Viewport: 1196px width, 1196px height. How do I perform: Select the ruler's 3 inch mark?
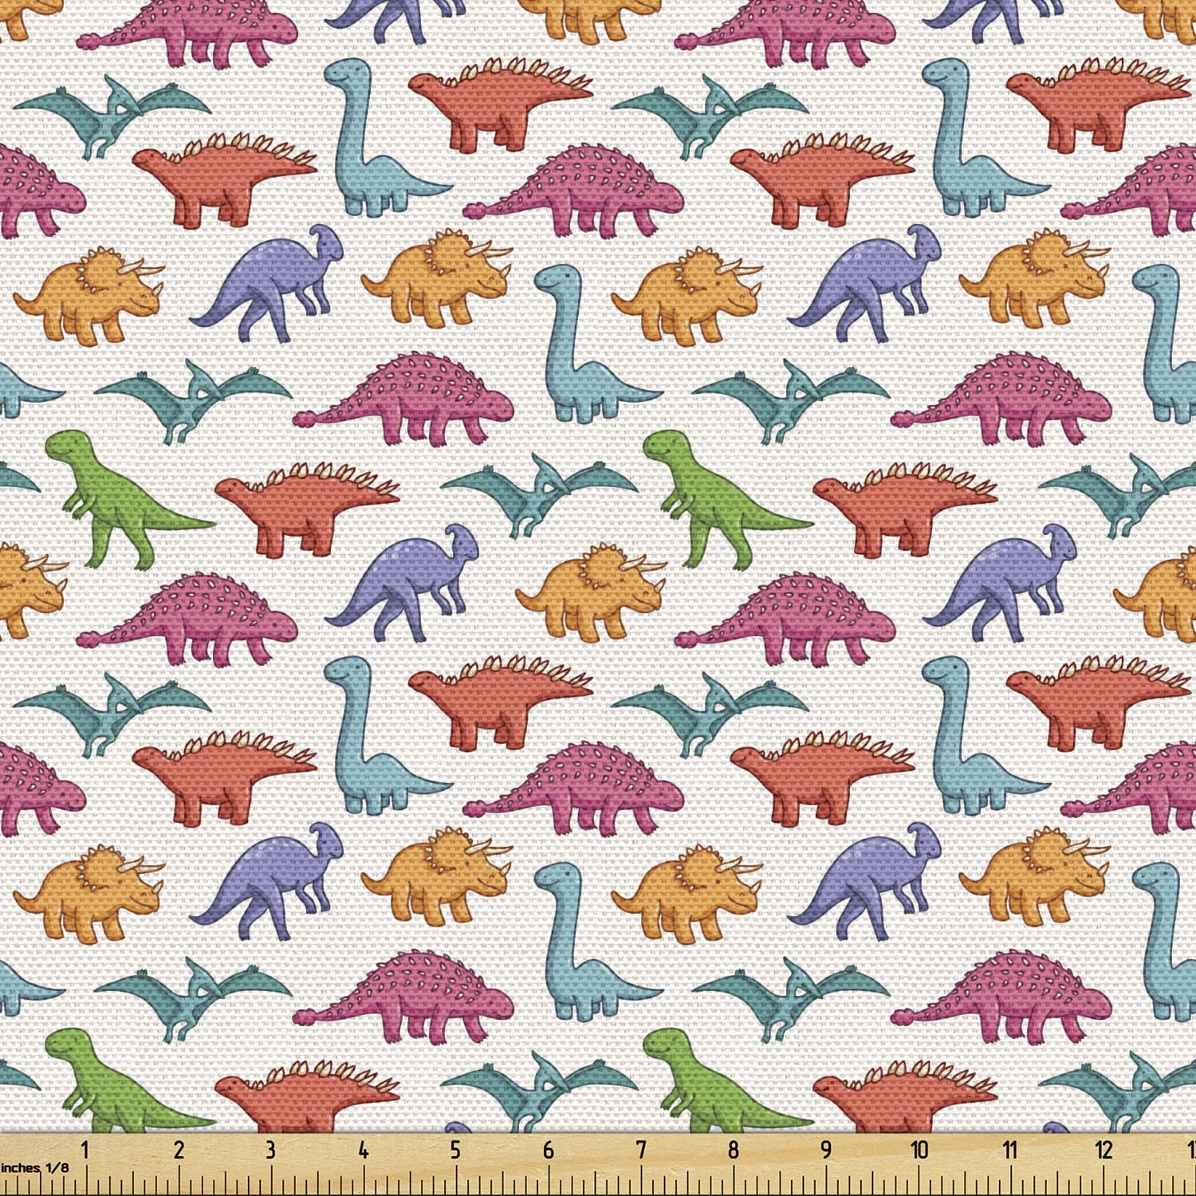pyautogui.click(x=270, y=1150)
